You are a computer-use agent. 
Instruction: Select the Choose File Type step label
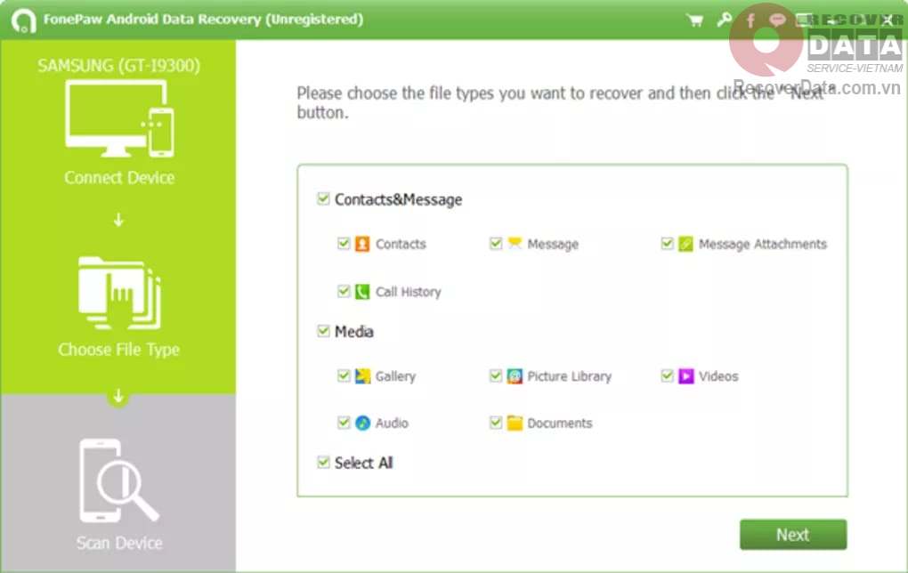pyautogui.click(x=118, y=350)
